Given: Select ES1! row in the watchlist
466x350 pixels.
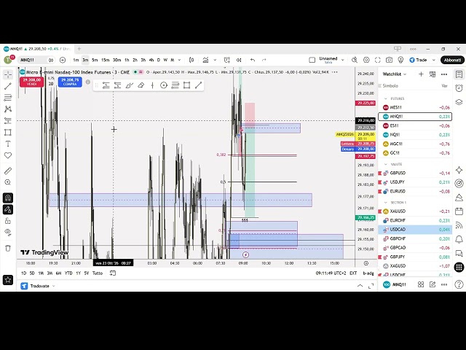Looking at the screenshot, I should (415, 125).
